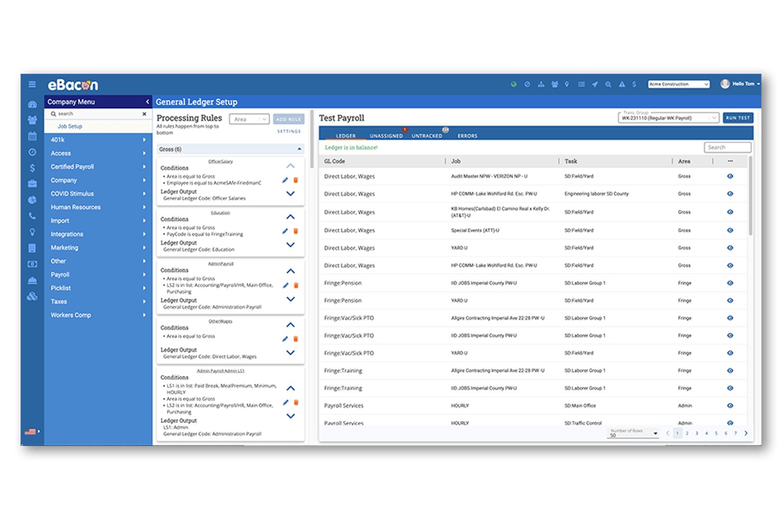
Task: Delete the Education rule with trash icon
Action: point(296,231)
